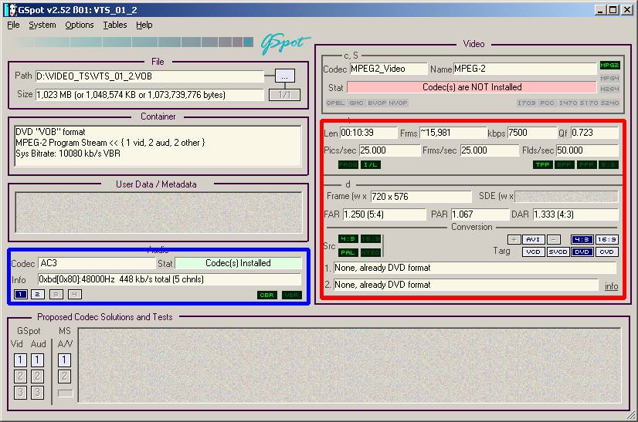The image size is (638, 422).
Task: Click the source NTSC indicator
Action: pyautogui.click(x=370, y=252)
